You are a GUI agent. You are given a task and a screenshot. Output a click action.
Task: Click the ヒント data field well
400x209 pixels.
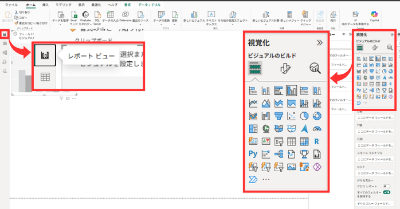coord(374,173)
